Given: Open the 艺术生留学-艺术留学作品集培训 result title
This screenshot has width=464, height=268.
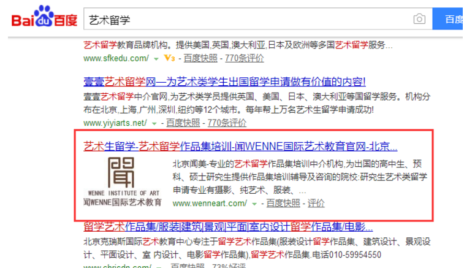Looking at the screenshot, I should (x=240, y=147).
